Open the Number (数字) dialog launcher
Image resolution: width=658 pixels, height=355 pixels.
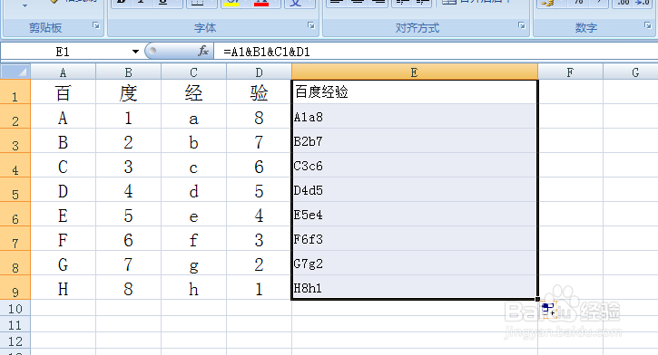pyautogui.click(x=647, y=25)
